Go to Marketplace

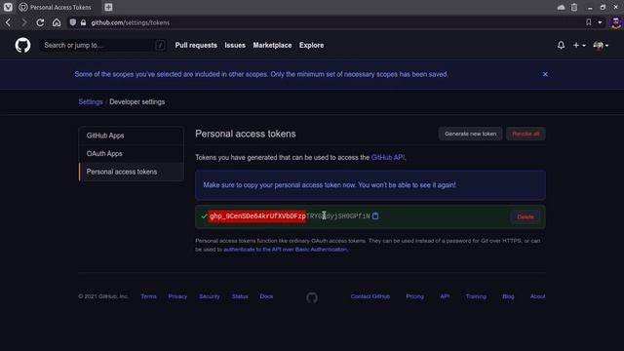pos(272,46)
